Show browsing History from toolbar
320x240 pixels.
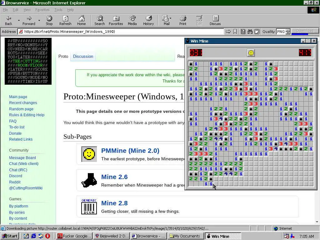click(x=148, y=20)
